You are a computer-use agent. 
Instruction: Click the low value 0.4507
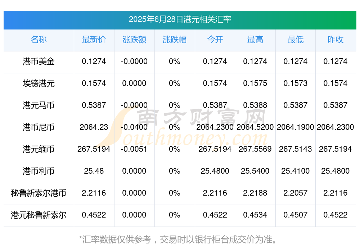(296, 215)
